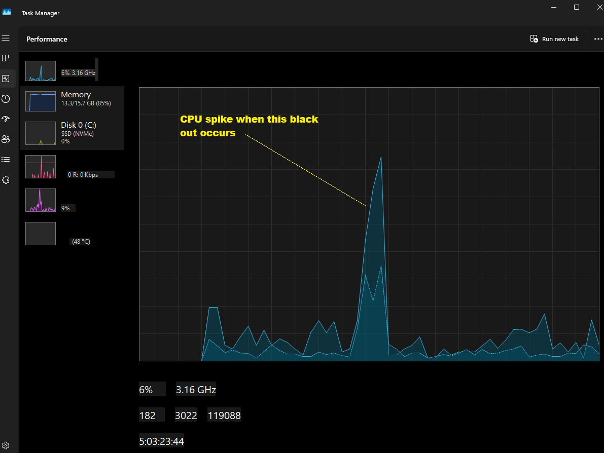Click the CPU spike peak on graph

point(381,158)
